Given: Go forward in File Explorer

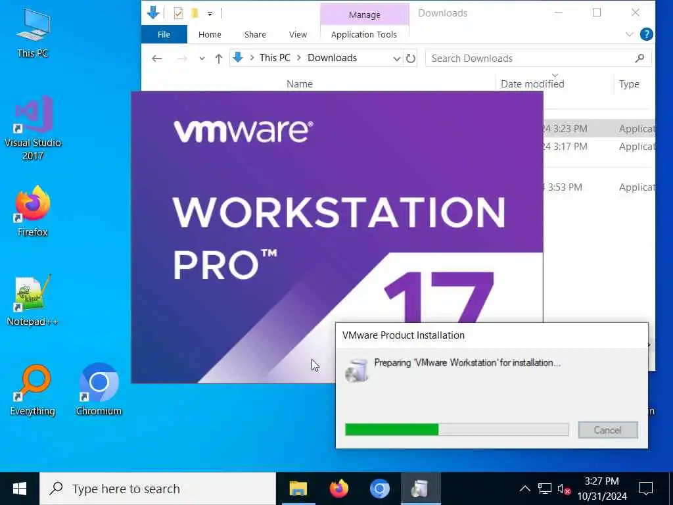Looking at the screenshot, I should [182, 59].
